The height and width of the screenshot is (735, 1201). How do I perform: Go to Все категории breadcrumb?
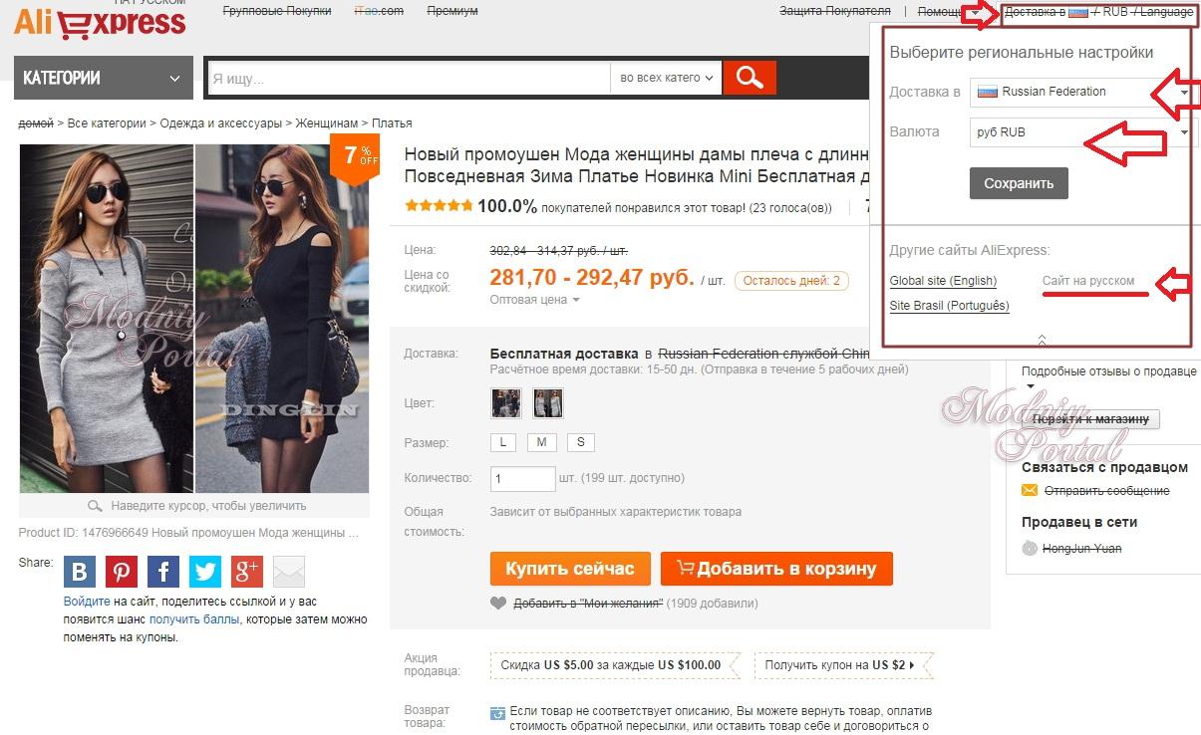pos(107,123)
